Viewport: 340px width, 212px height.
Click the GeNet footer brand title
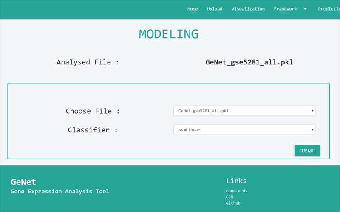pos(23,182)
